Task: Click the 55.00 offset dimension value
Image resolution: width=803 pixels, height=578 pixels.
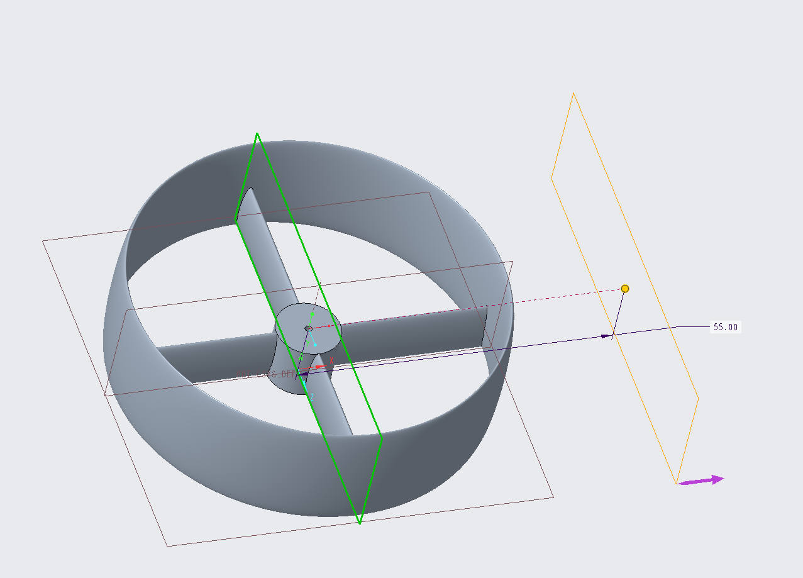Action: (726, 327)
